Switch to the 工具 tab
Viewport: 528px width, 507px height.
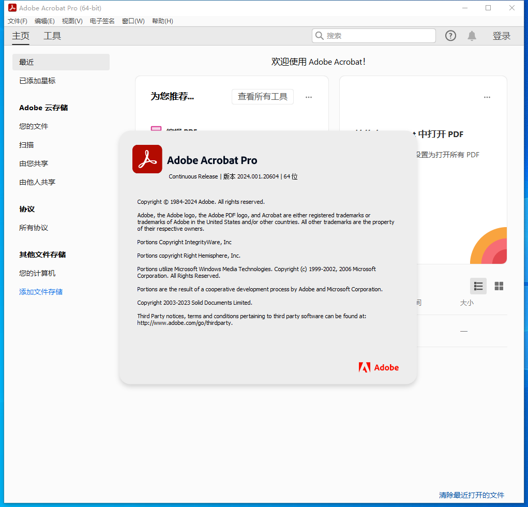[52, 36]
